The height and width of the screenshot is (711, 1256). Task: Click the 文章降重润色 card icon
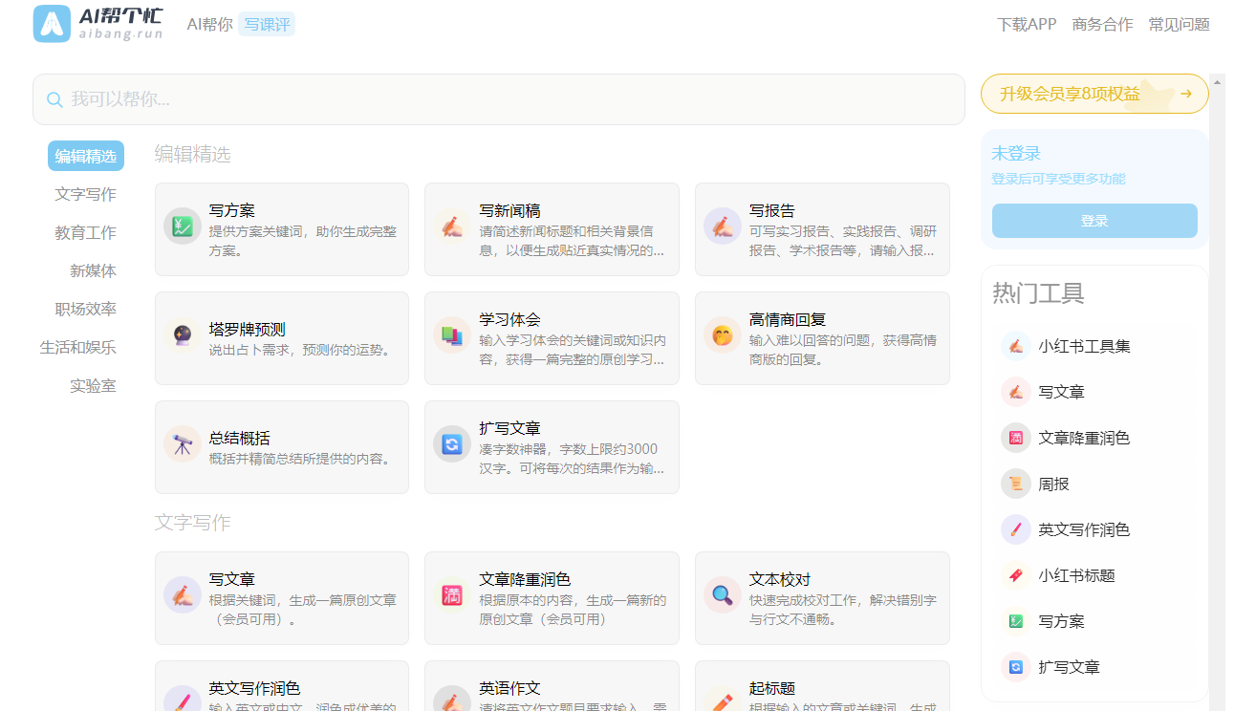(x=452, y=595)
